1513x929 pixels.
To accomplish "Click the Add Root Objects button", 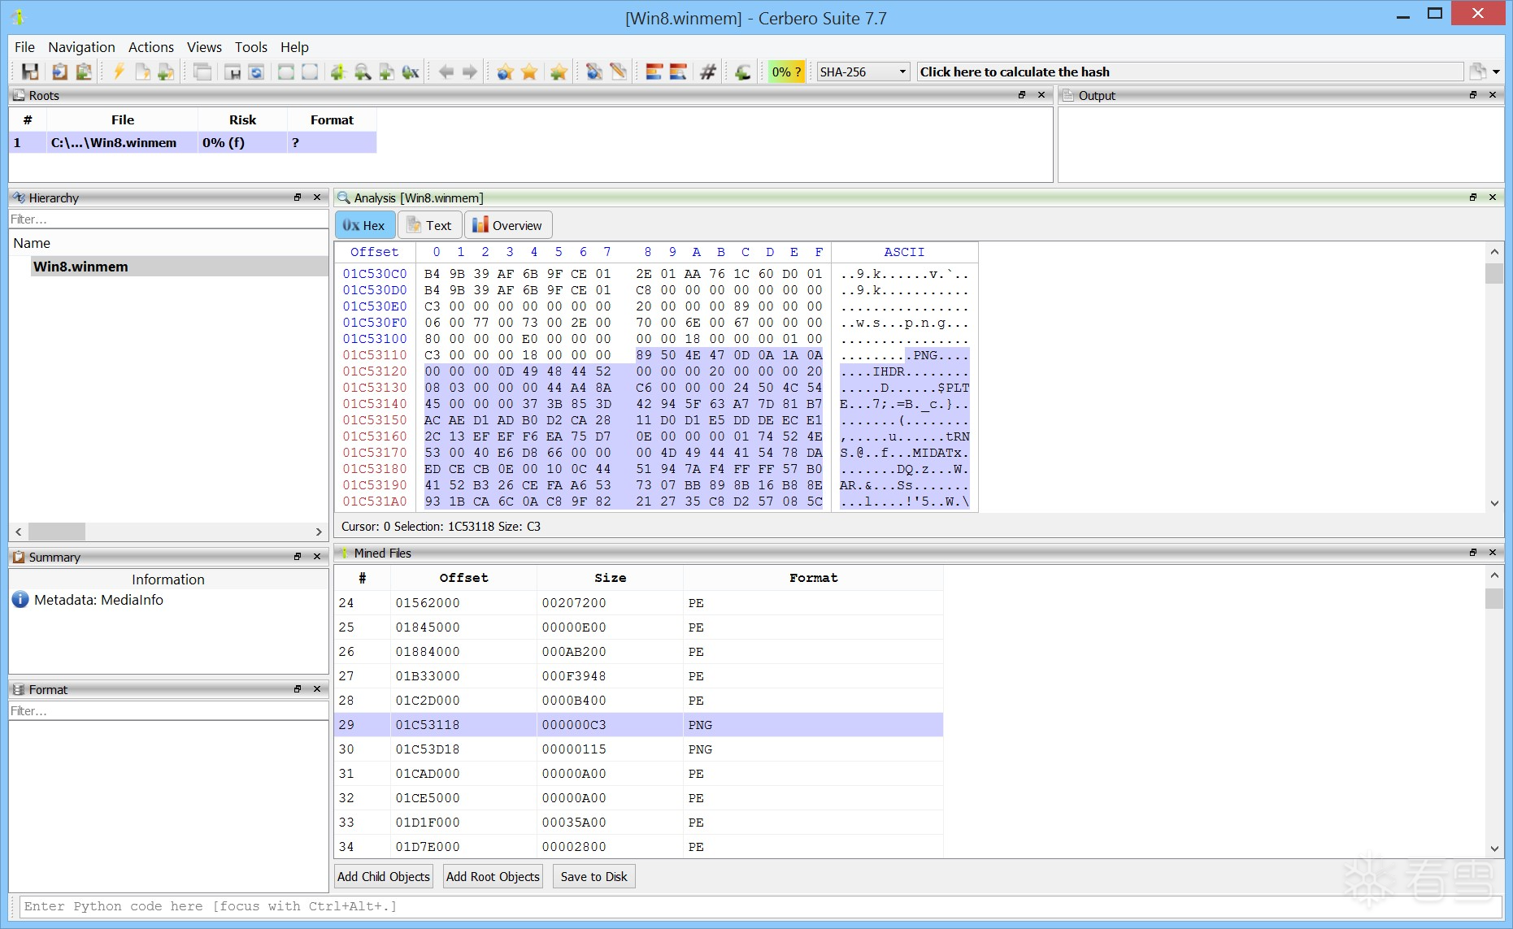I will point(493,876).
